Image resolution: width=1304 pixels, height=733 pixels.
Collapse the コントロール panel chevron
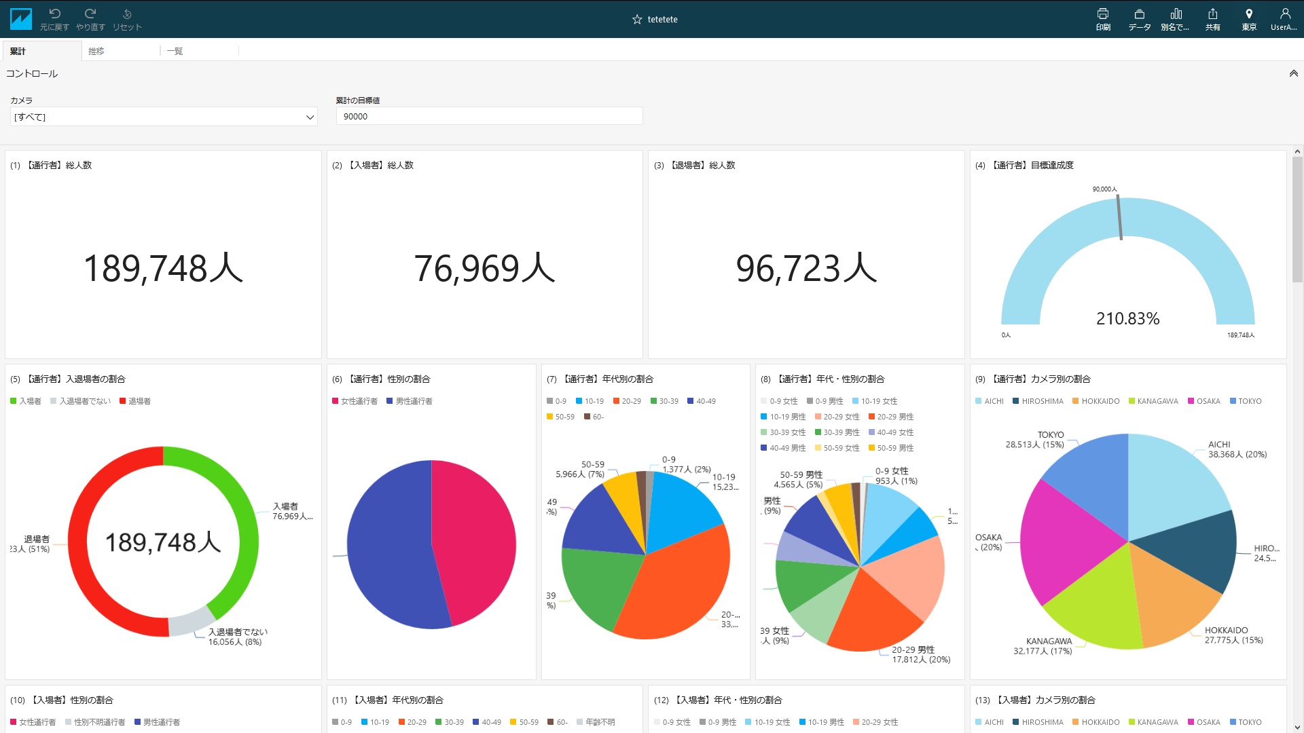[x=1293, y=73]
